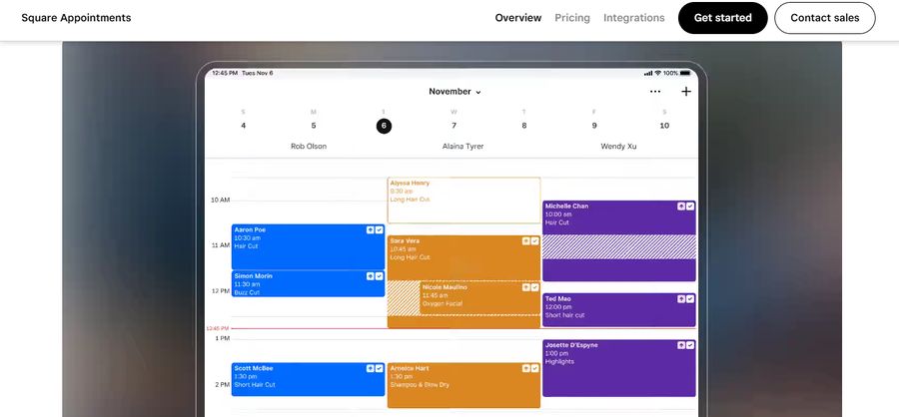Toggle the checkbox on Michelle Chan appointment
899x417 pixels.
point(690,207)
